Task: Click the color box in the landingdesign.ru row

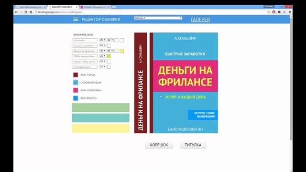Action: (109, 67)
